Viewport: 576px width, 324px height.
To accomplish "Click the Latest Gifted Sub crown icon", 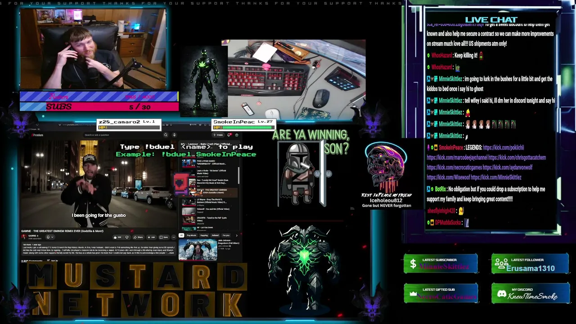I will tap(413, 294).
